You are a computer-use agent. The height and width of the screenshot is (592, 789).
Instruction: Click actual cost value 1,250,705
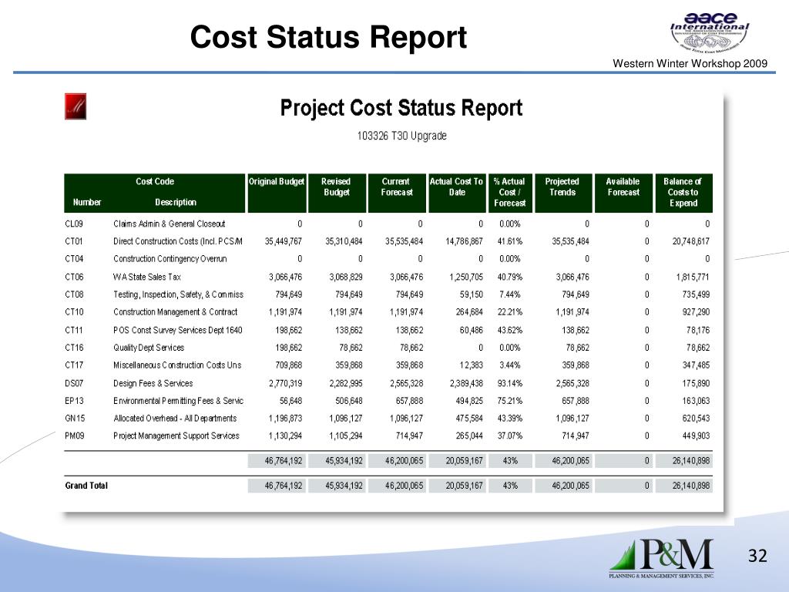tap(466, 277)
